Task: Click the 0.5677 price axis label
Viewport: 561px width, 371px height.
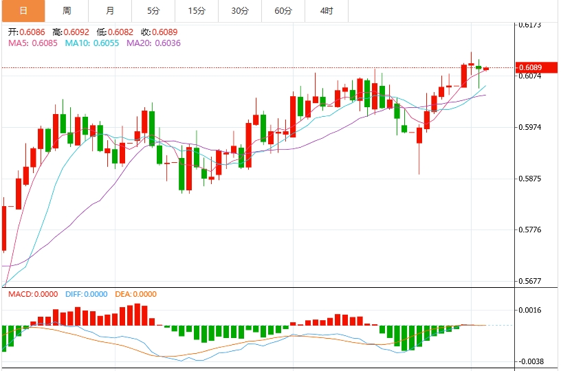Action: 530,281
